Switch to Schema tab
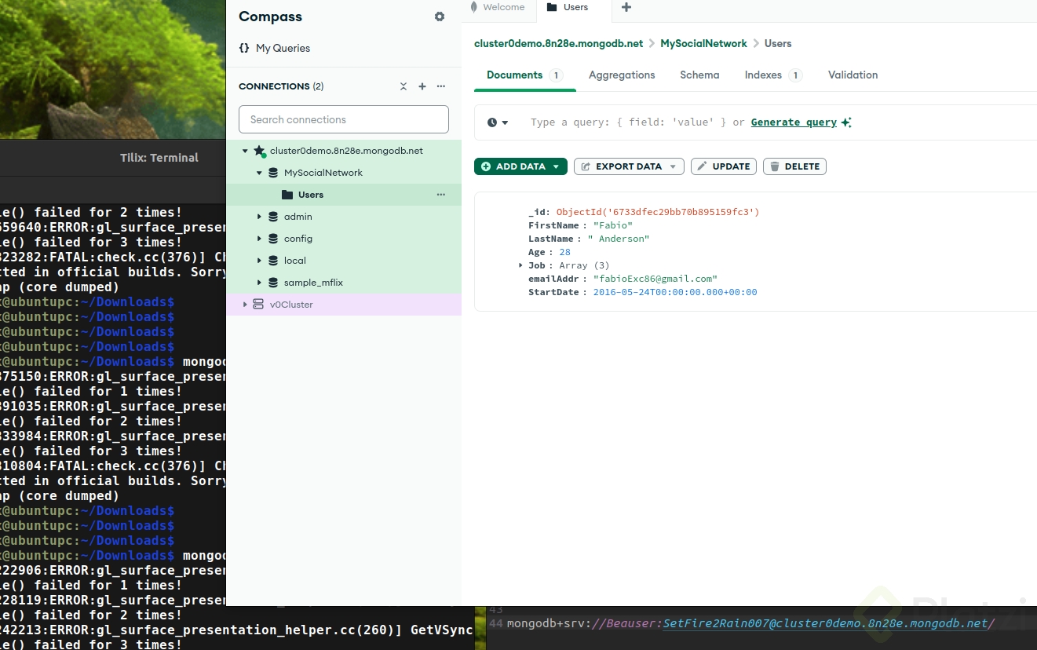The width and height of the screenshot is (1037, 650). tap(699, 75)
